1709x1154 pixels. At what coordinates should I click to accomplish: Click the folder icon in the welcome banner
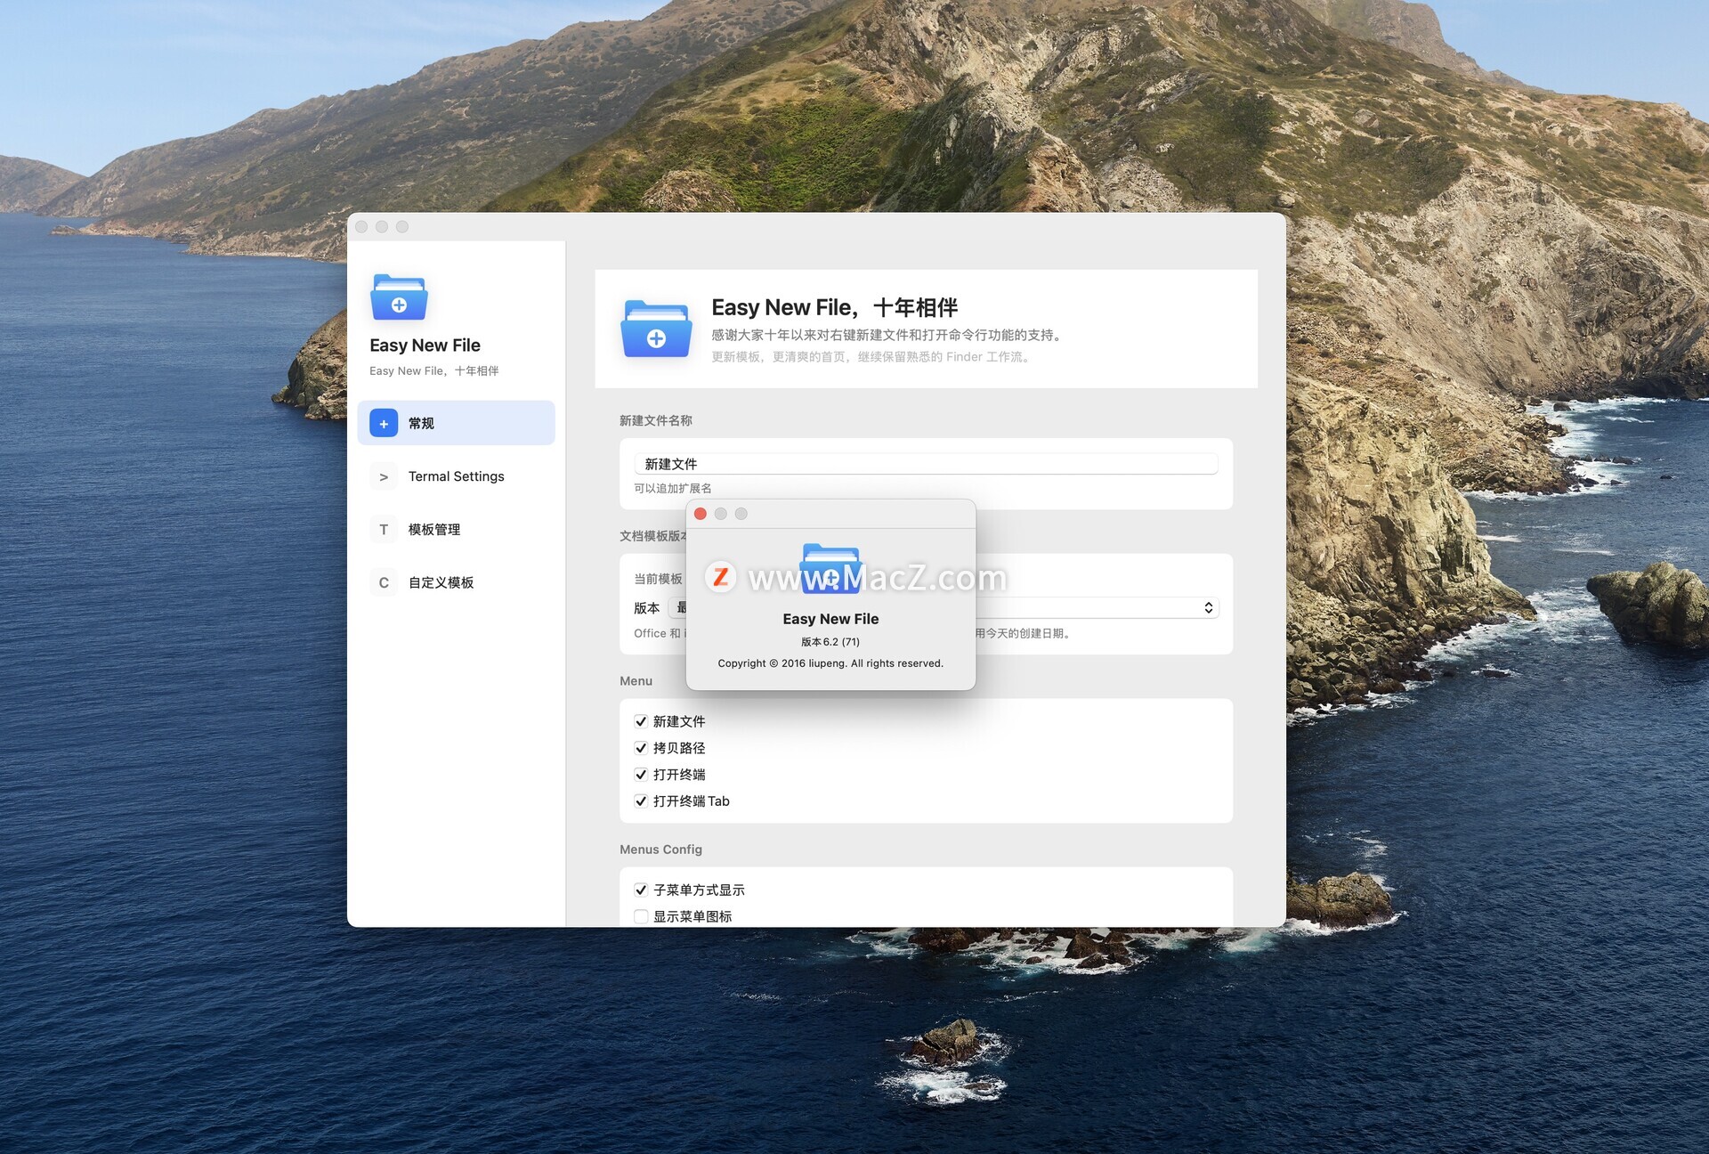point(656,329)
